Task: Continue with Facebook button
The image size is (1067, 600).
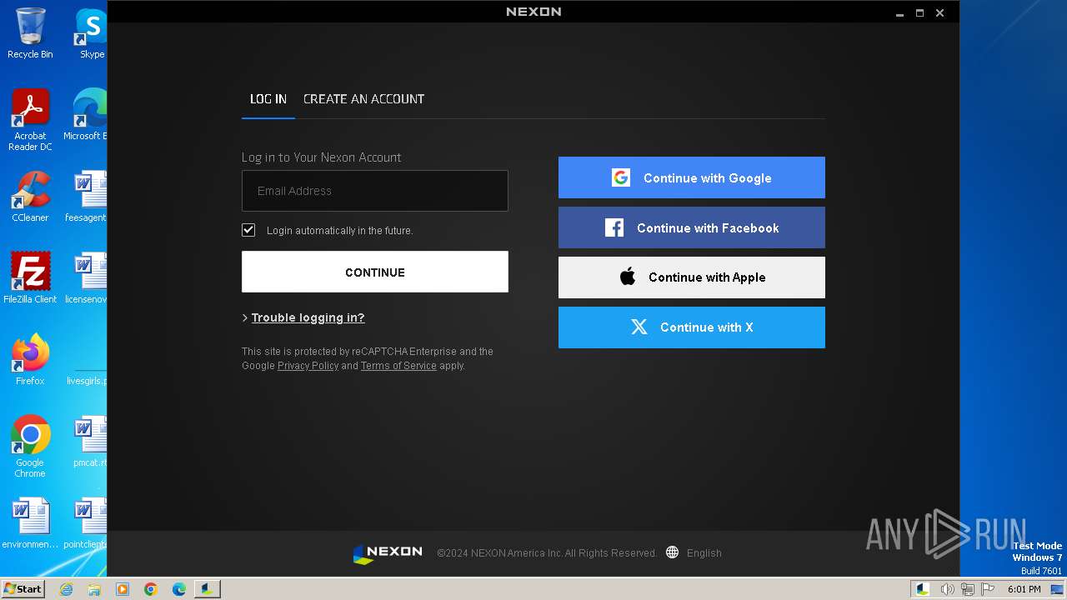Action: [692, 227]
